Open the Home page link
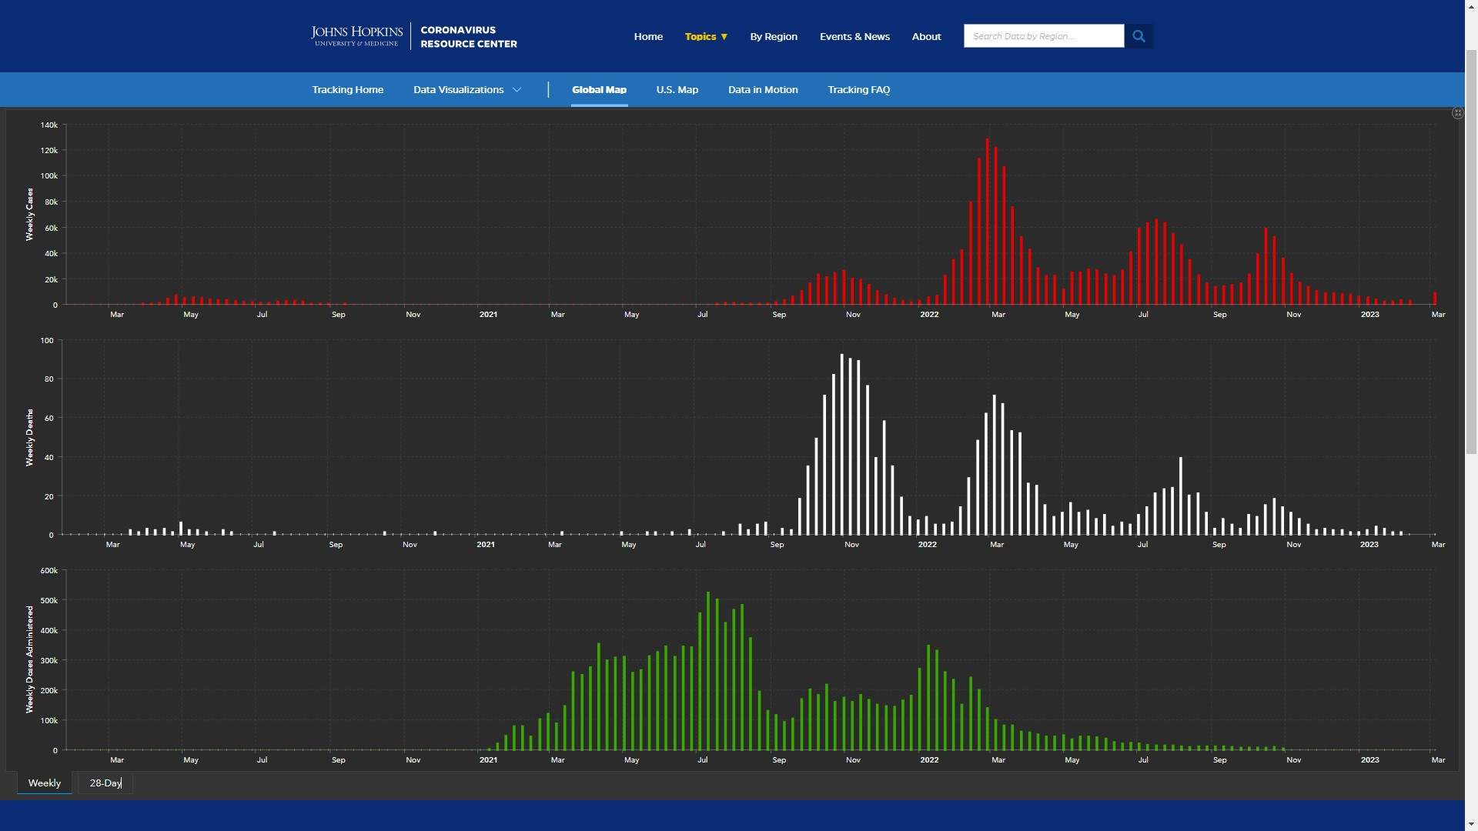Screen dimensions: 1478x831 click(648, 36)
